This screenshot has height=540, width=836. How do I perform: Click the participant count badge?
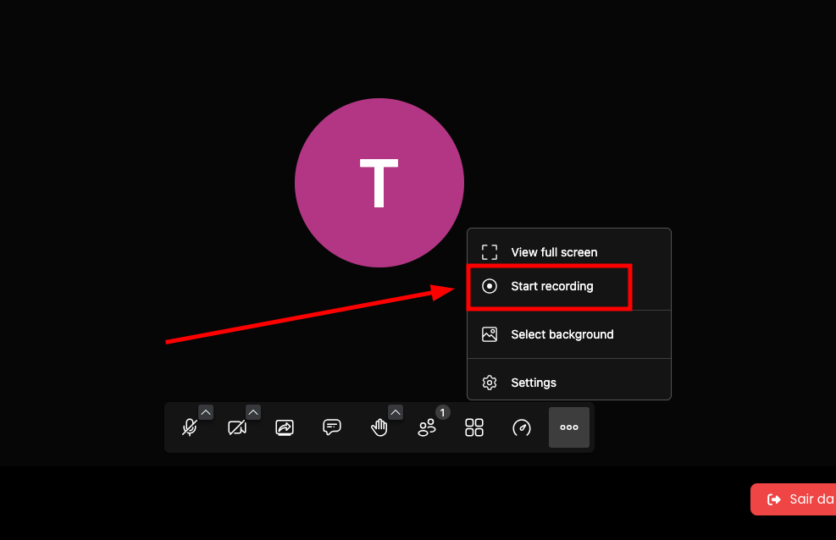point(442,412)
